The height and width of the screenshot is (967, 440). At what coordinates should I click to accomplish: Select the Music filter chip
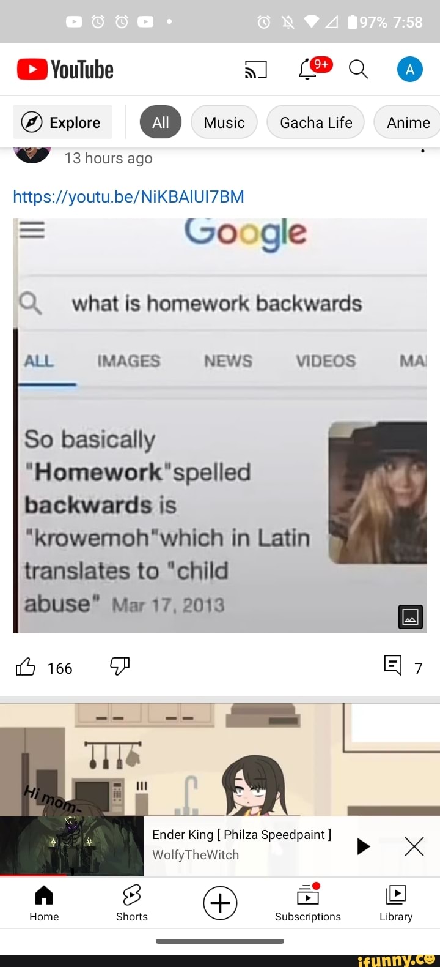click(224, 122)
